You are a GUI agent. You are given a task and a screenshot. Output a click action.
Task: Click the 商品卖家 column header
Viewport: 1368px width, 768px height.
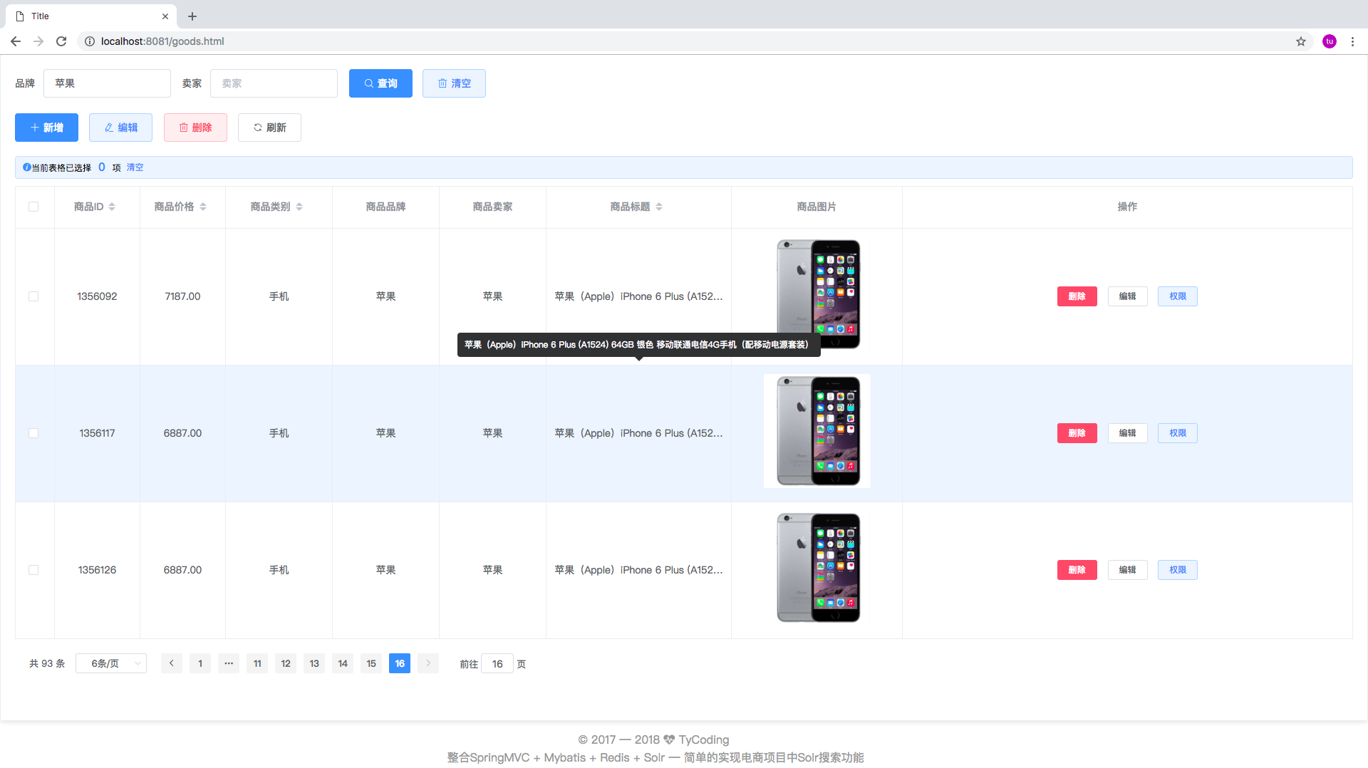click(492, 207)
